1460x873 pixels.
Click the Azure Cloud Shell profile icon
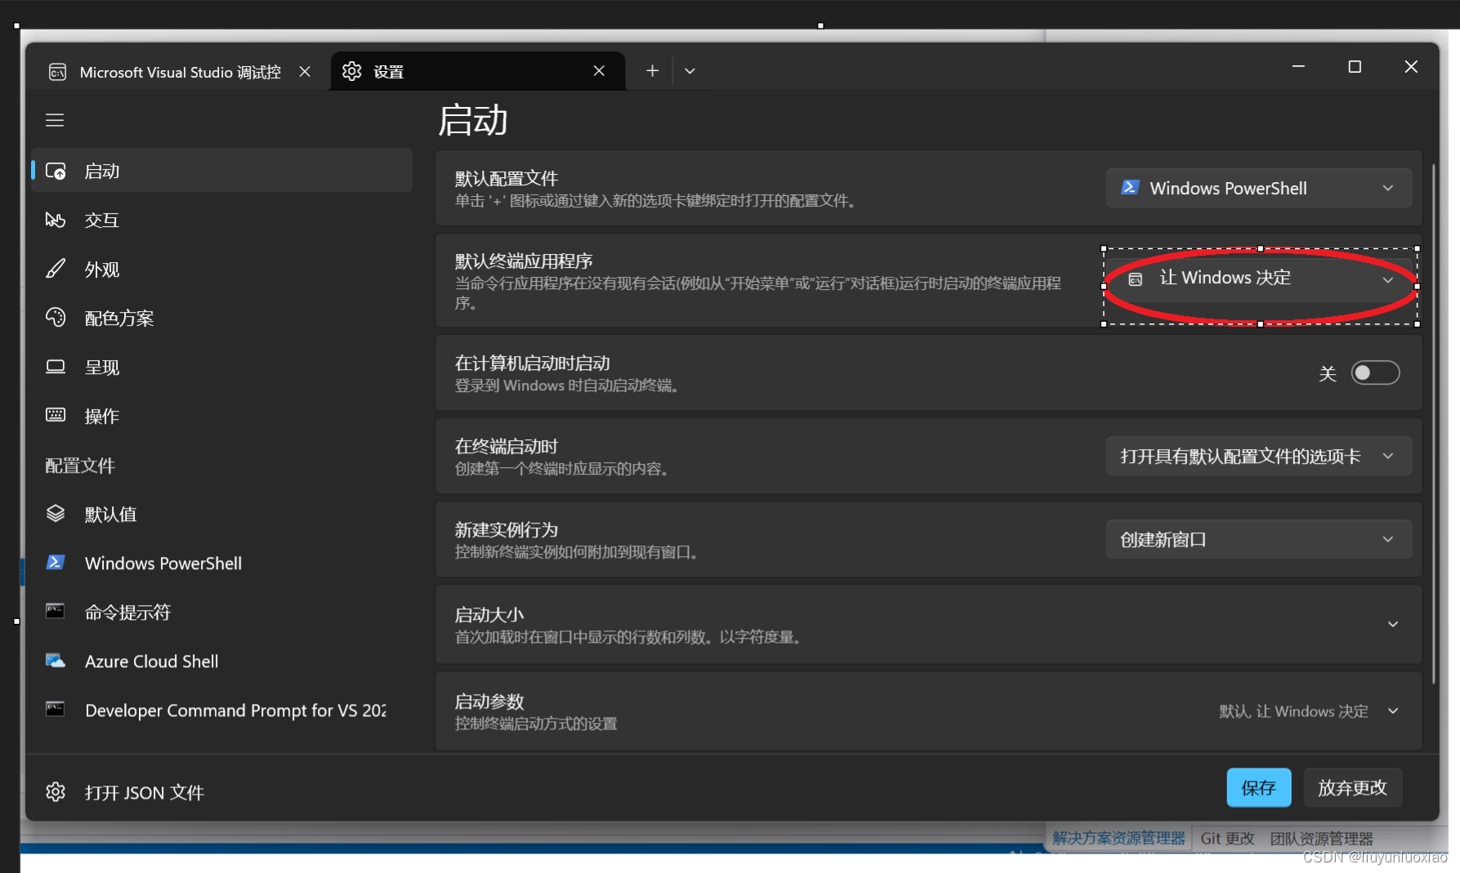(x=56, y=661)
